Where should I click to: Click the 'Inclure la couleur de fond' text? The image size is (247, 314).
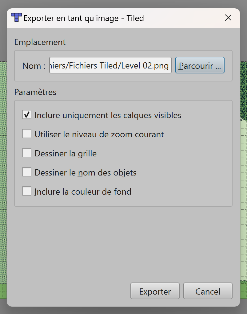click(x=83, y=192)
